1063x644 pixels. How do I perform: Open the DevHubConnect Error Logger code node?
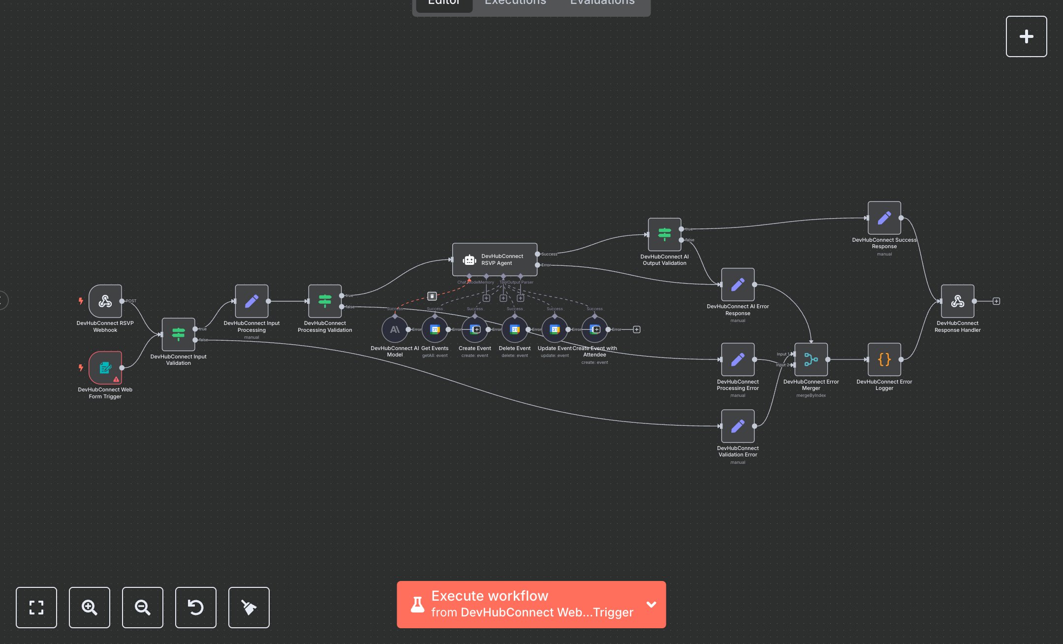(x=884, y=360)
